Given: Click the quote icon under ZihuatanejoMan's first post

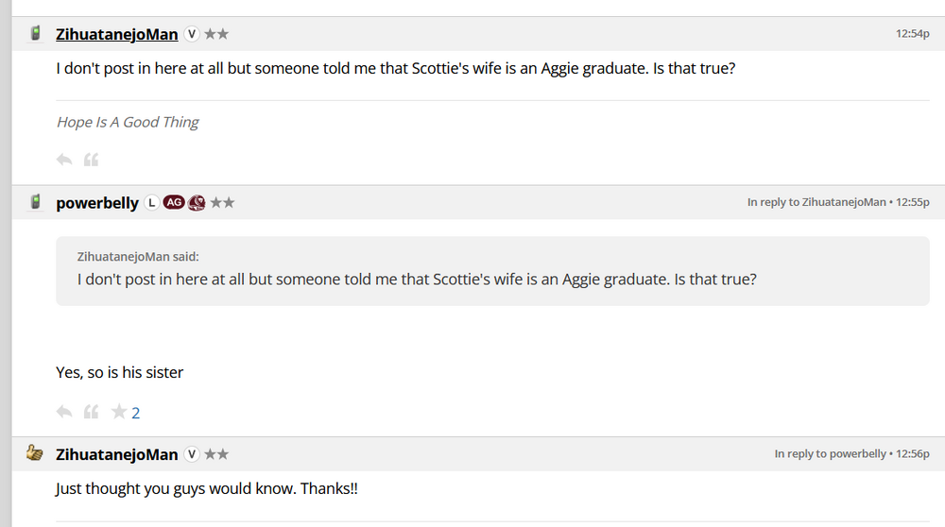Looking at the screenshot, I should coord(92,160).
